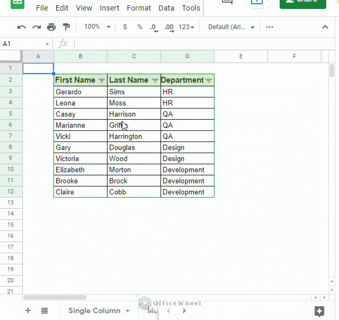Click the horizontal scroll left arrow
This screenshot has height=320, width=339.
(x=316, y=297)
